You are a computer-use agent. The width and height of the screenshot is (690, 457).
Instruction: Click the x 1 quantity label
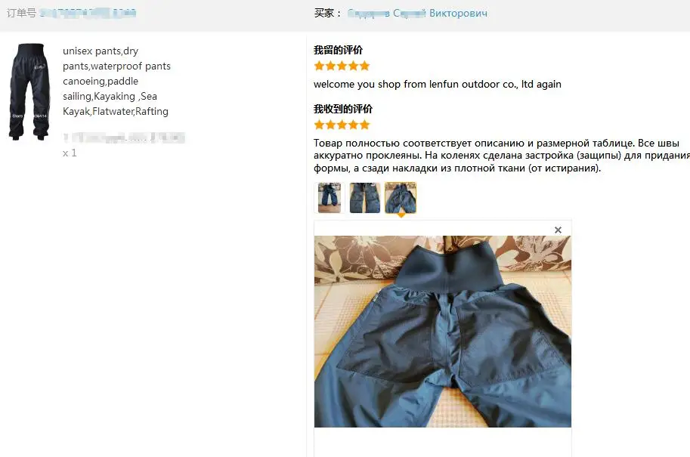(x=70, y=153)
